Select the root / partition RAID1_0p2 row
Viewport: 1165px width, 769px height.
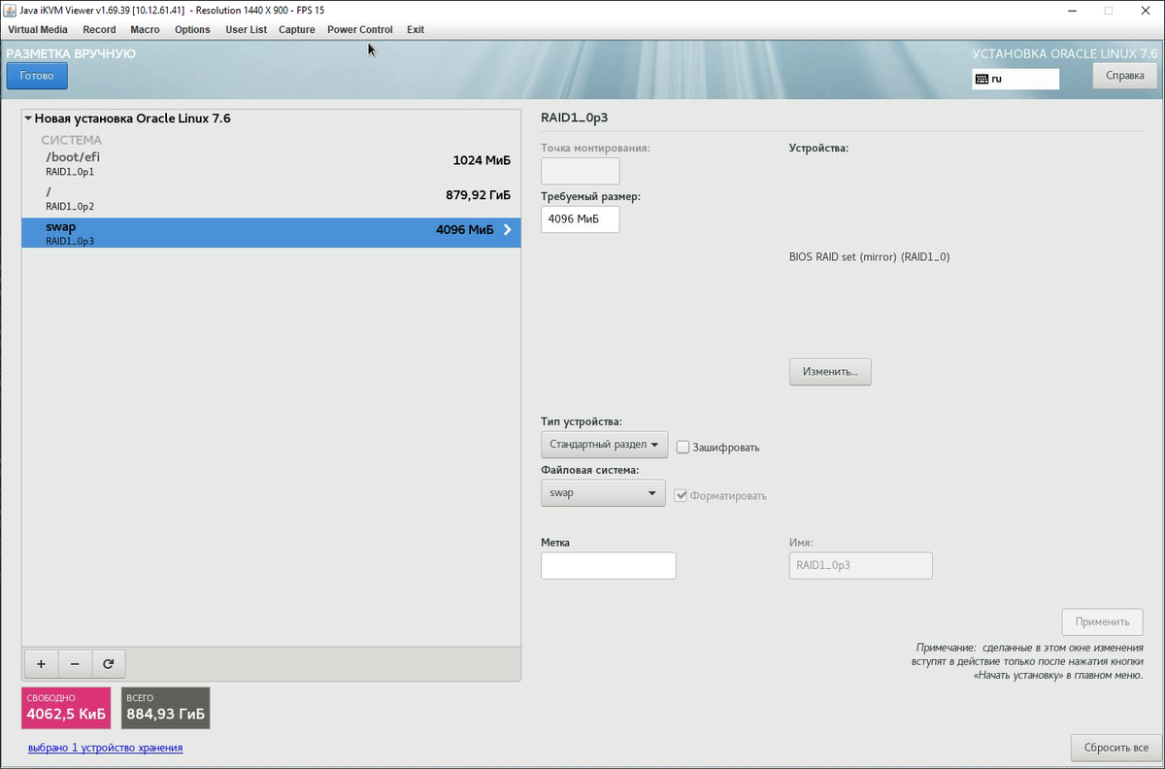tap(271, 198)
